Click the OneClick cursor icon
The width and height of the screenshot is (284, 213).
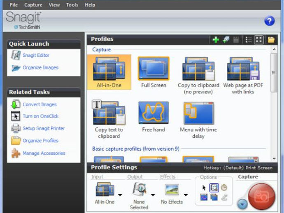click(x=16, y=116)
